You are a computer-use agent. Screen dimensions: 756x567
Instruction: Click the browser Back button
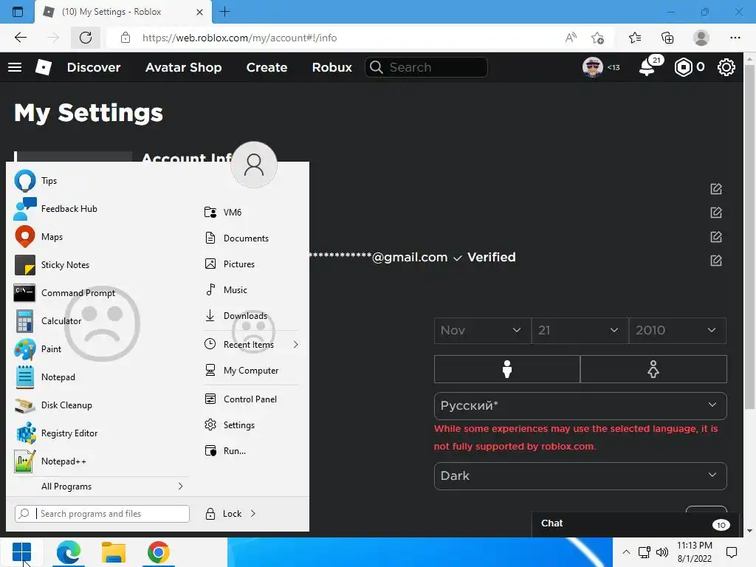tap(20, 38)
